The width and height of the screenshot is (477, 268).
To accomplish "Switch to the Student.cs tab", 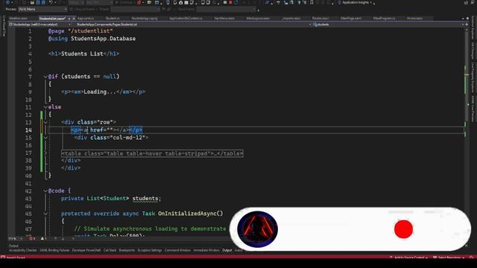I will tap(113, 18).
